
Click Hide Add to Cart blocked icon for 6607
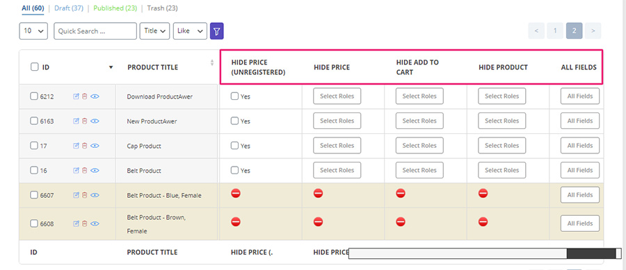(x=401, y=194)
